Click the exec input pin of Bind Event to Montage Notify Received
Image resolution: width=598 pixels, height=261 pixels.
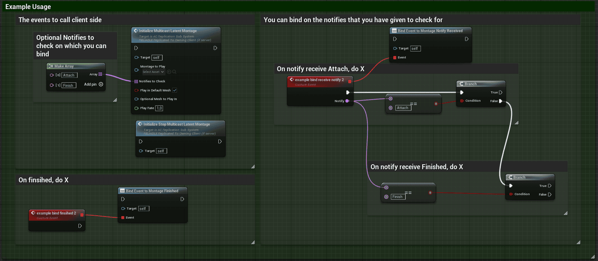point(395,39)
